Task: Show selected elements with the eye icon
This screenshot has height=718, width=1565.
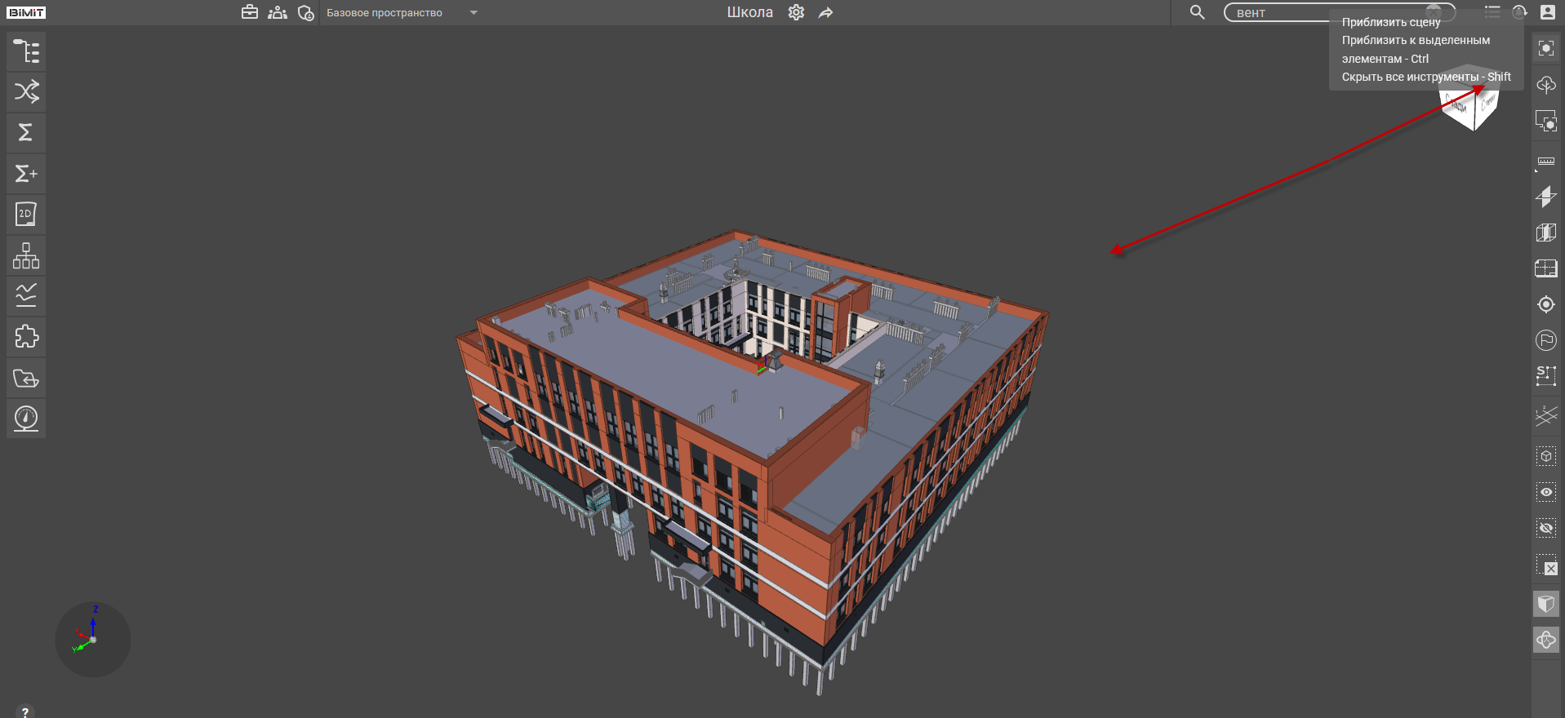Action: tap(1545, 492)
